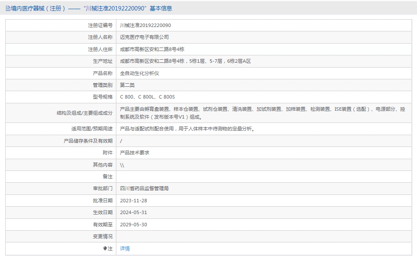Click the 注册人住所 address value
Screen dimensions: 417x259
click(x=152, y=49)
